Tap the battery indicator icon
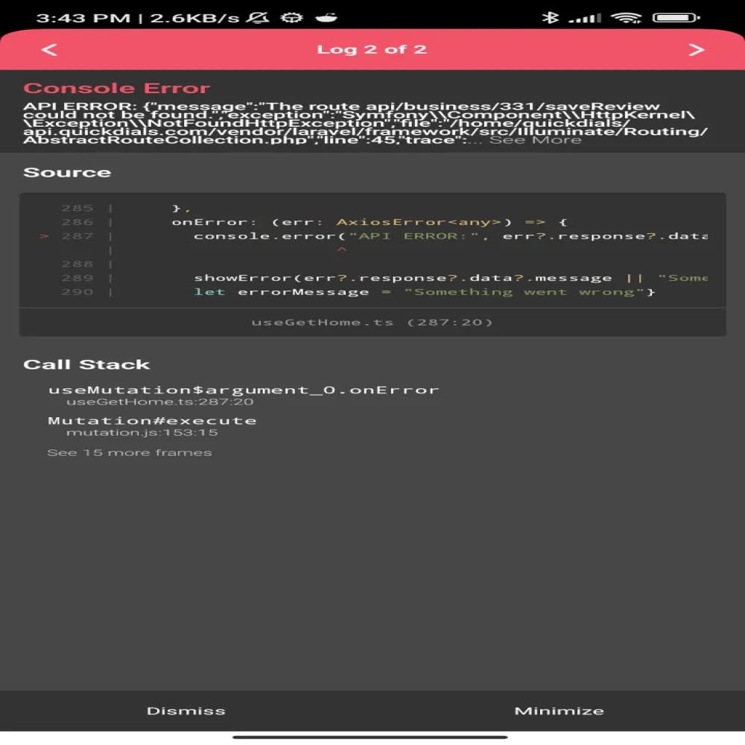The image size is (745, 745). (676, 17)
